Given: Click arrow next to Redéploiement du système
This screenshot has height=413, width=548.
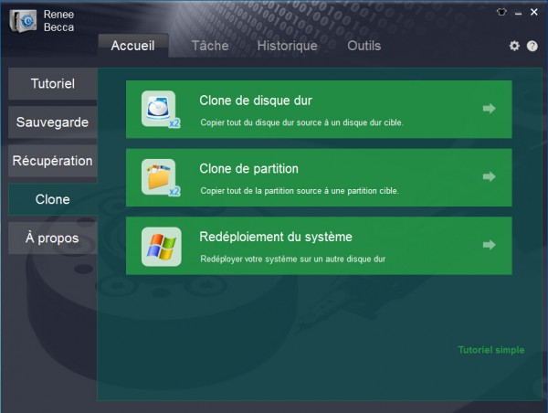Looking at the screenshot, I should coord(490,245).
